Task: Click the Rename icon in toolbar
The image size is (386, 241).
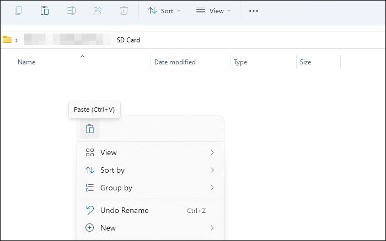Action: point(72,10)
